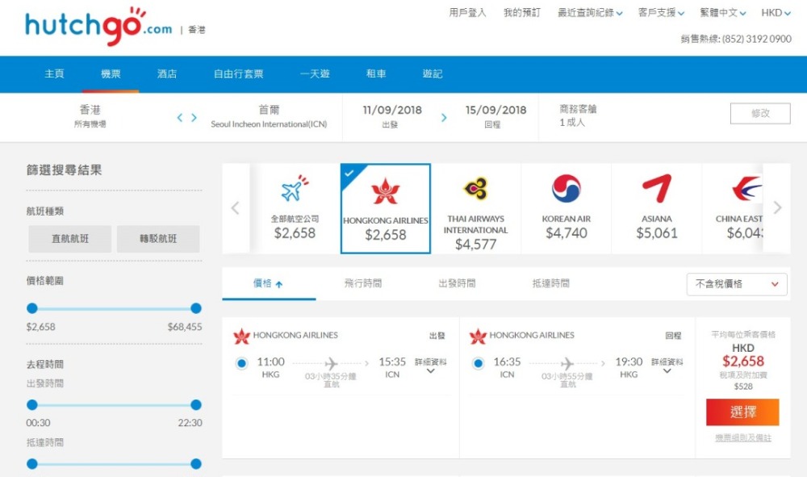Toggle the direct flights filter 直航航班
The width and height of the screenshot is (807, 477).
coord(70,239)
